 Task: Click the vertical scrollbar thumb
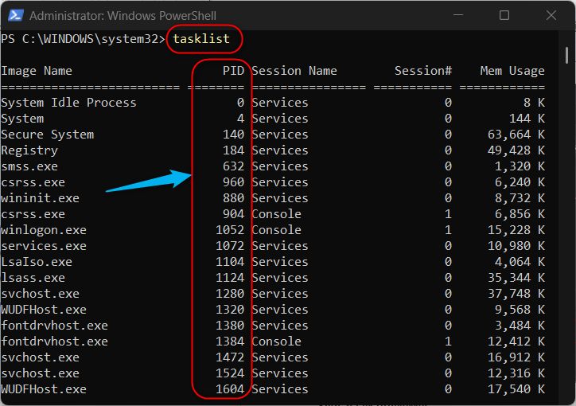[566, 55]
